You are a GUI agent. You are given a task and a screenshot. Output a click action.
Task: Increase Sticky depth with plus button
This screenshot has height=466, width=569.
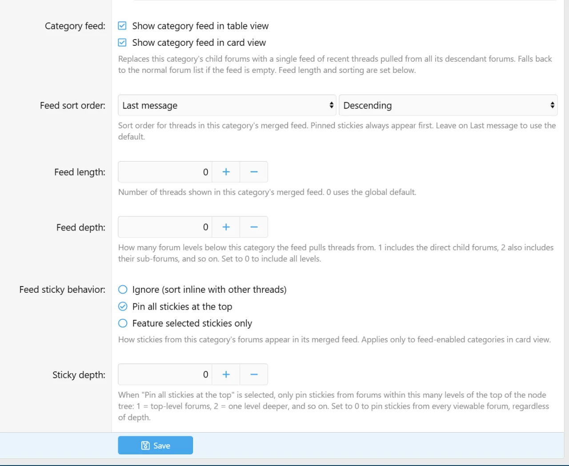coord(226,374)
